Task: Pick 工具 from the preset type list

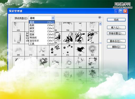Action: pos(42,44)
